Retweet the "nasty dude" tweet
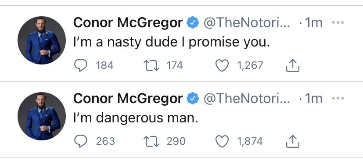This screenshot has width=363, height=161. [151, 65]
